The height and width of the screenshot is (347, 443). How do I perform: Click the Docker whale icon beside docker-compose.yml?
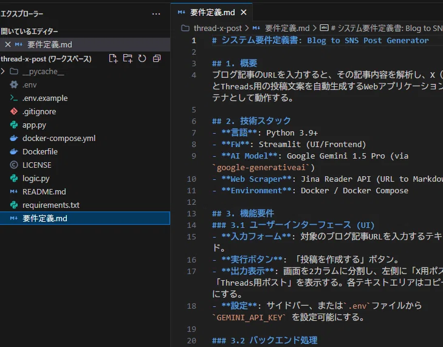point(14,138)
